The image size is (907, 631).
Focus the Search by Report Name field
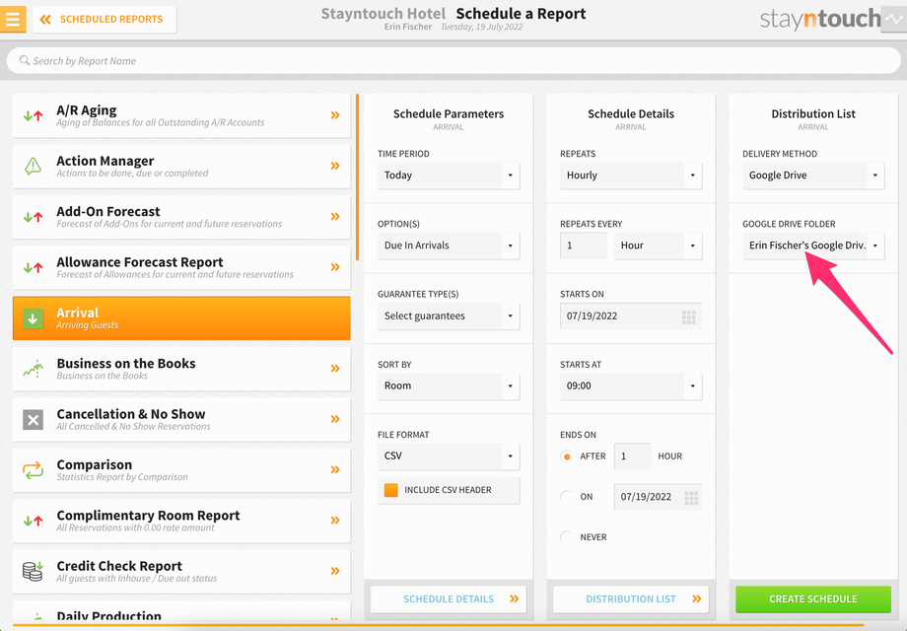click(453, 61)
